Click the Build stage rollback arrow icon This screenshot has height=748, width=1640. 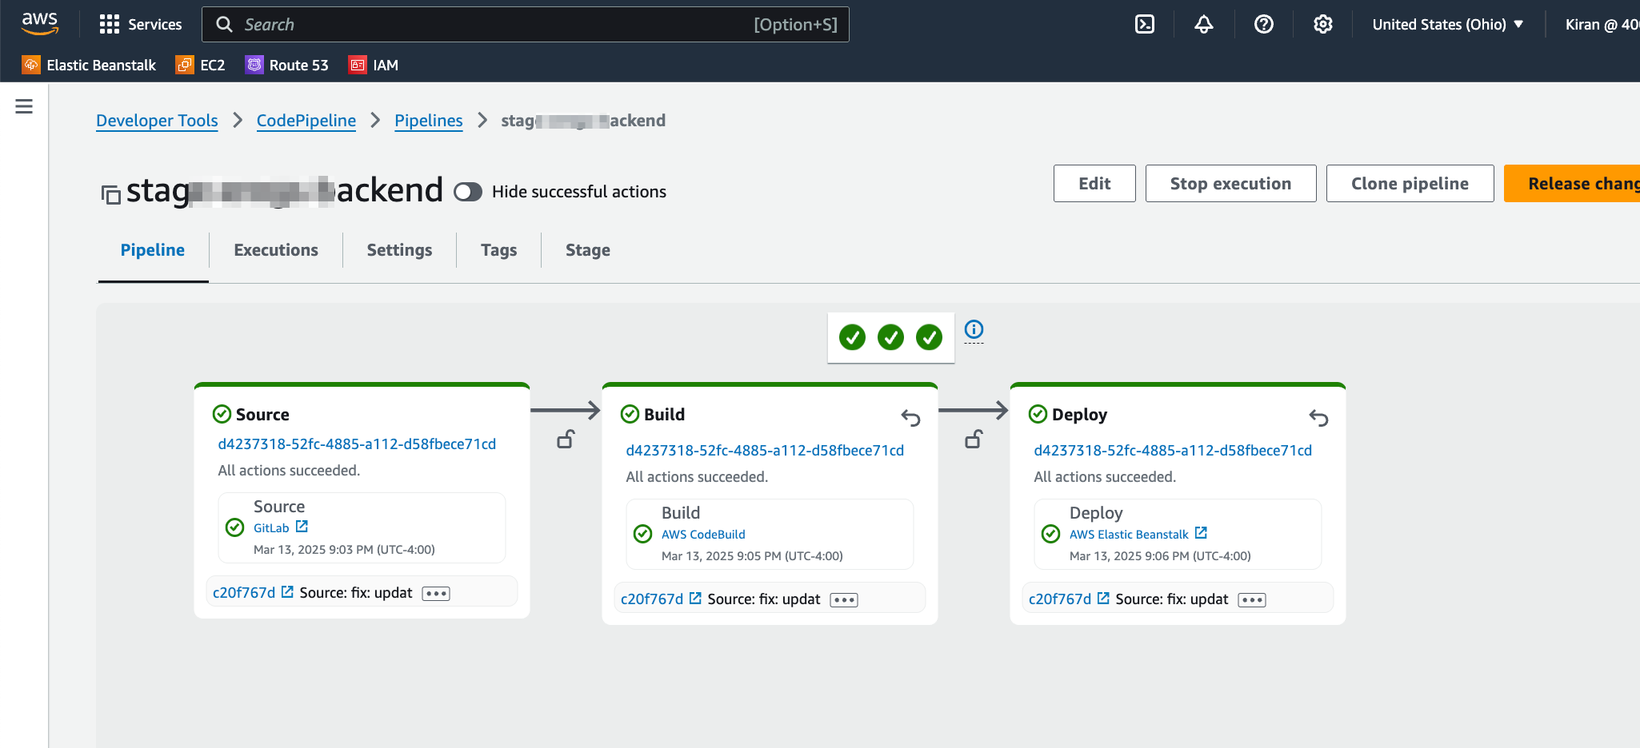pyautogui.click(x=910, y=417)
